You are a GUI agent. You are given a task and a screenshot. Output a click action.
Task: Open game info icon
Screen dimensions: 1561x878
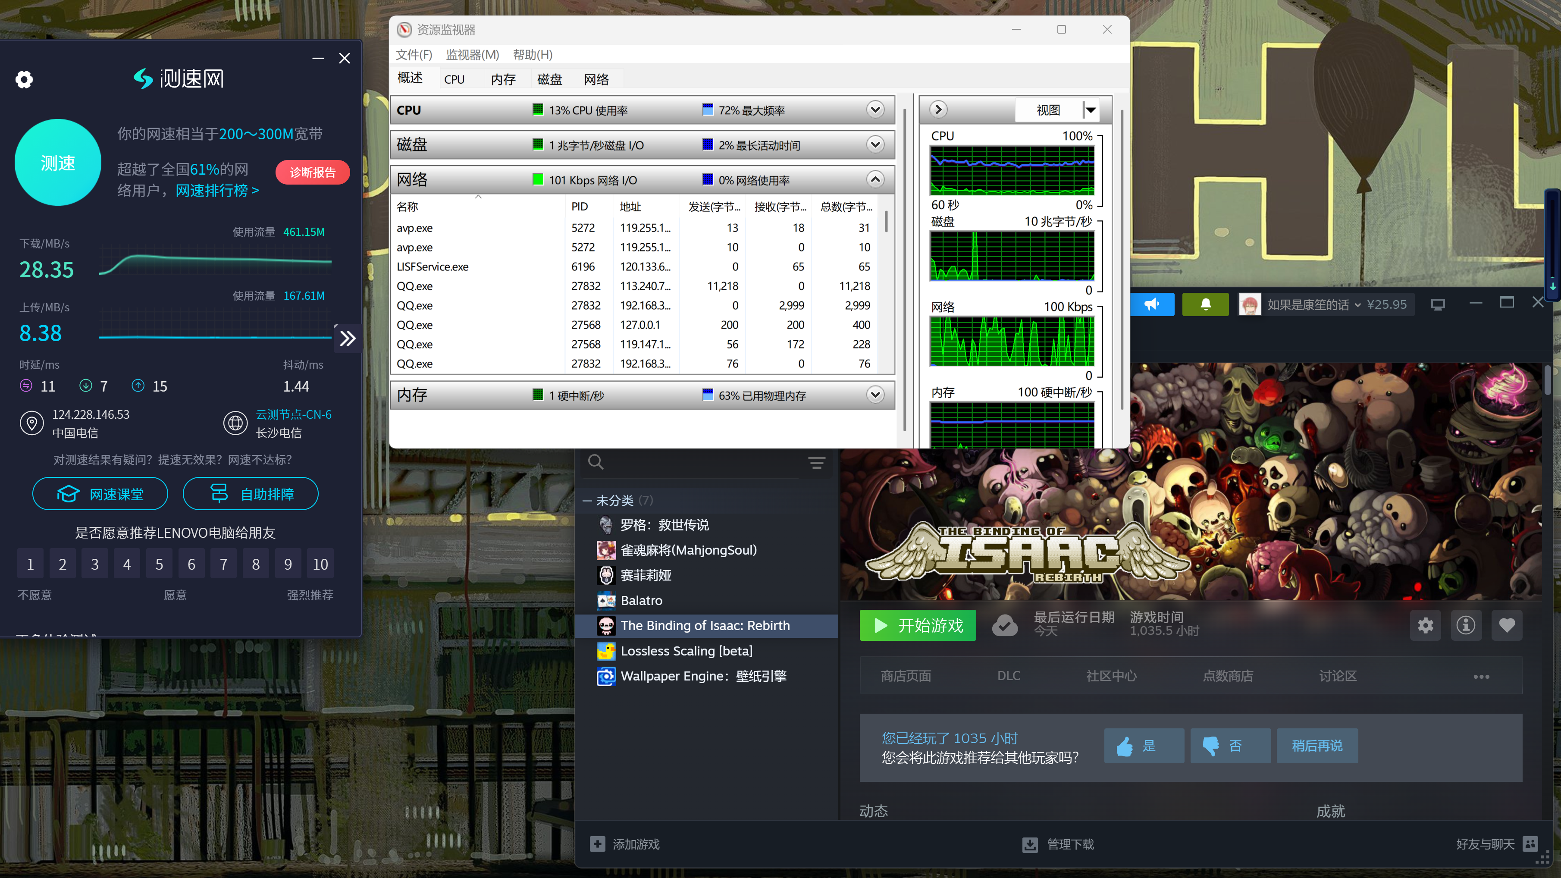point(1466,625)
